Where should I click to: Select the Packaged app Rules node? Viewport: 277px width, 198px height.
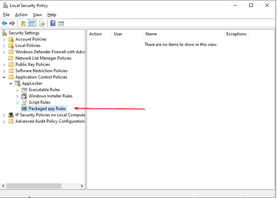pyautogui.click(x=47, y=109)
